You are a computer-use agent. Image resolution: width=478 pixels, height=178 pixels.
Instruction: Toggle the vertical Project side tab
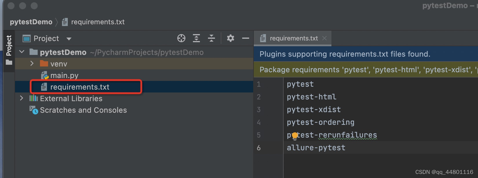click(9, 45)
